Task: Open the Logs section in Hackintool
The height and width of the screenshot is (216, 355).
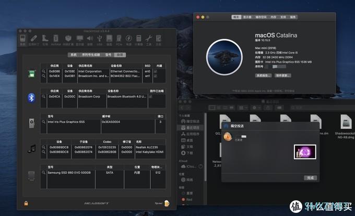Action: pyautogui.click(x=159, y=40)
